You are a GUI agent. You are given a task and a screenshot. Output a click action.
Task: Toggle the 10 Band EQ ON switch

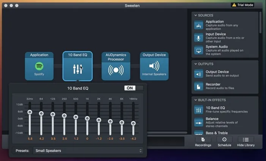134,88
